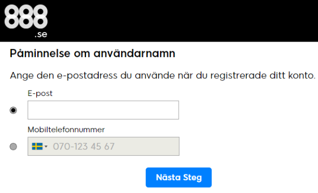Click the Nästa Steg button
Viewport: 318px width, 193px height.
tap(179, 178)
